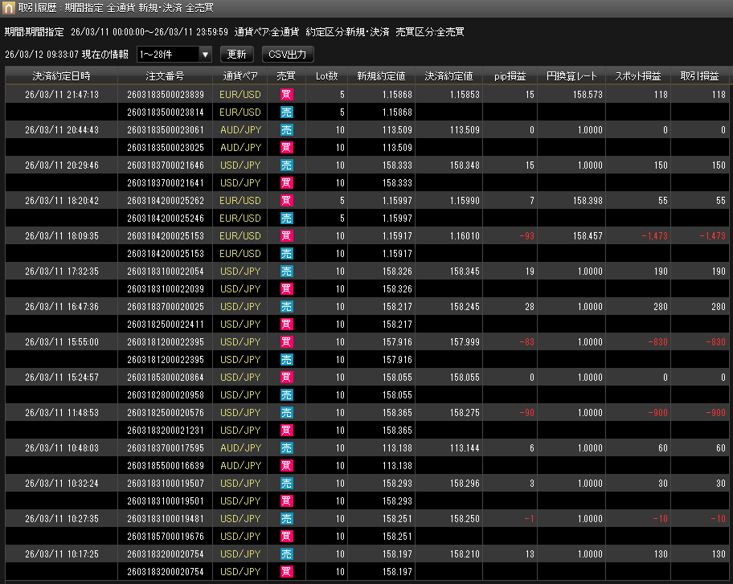733x584 pixels.
Task: Click the 買 badge for order 2603183500023839
Action: (286, 95)
